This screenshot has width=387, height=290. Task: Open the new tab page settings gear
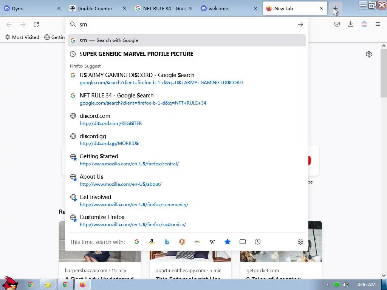coord(369,54)
